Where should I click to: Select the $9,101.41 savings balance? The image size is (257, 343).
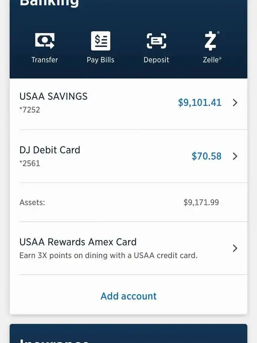click(200, 102)
